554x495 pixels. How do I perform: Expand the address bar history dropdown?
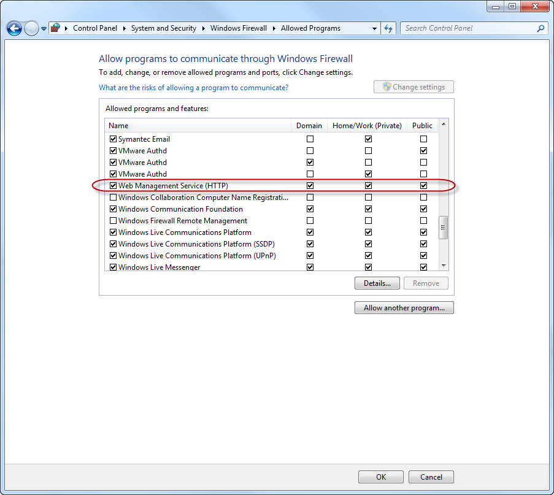(x=375, y=28)
